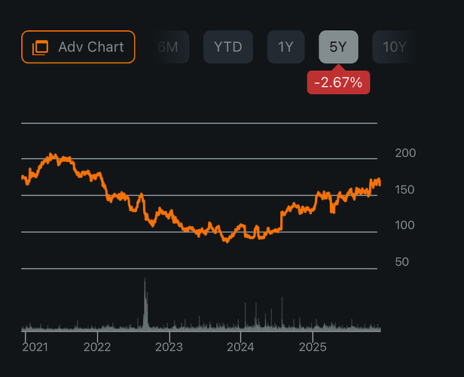Select the YTD time range

point(227,47)
